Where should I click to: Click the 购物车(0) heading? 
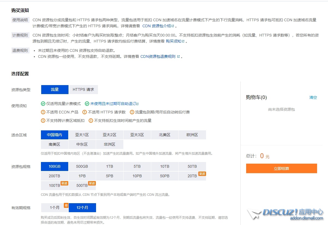256,97
